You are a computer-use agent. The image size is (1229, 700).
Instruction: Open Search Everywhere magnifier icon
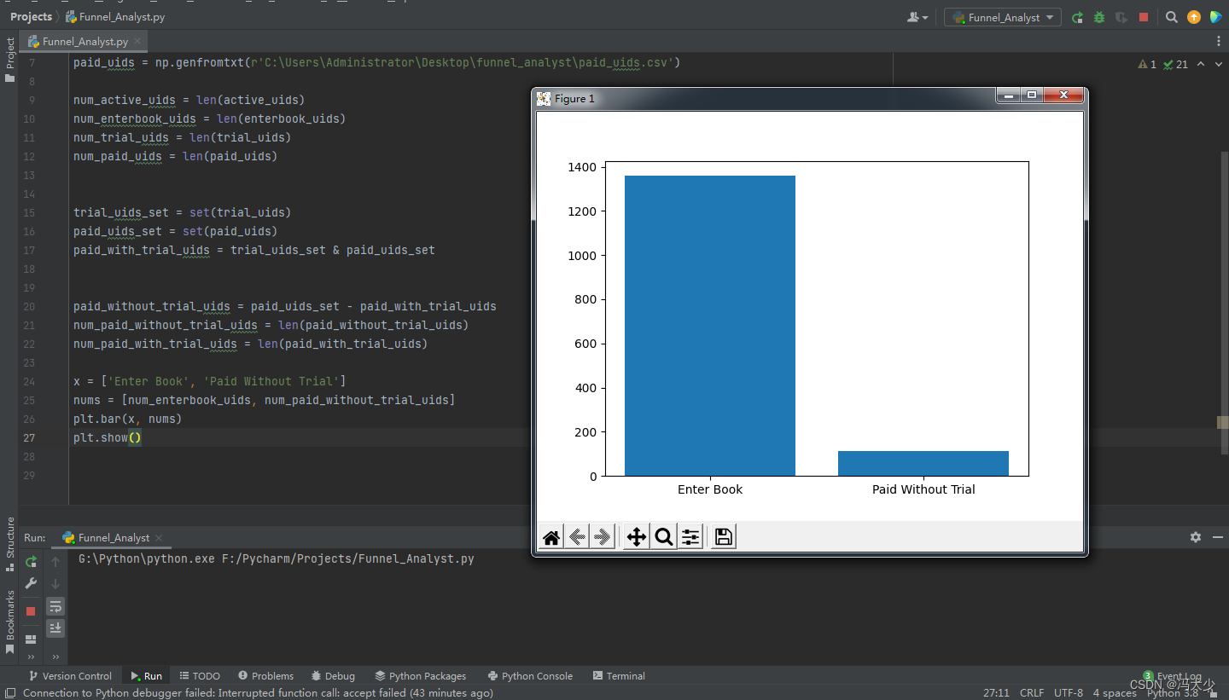(1172, 17)
